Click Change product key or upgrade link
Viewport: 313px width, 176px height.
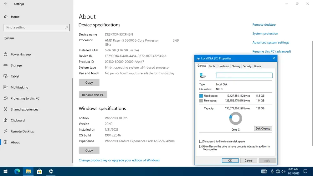click(x=119, y=160)
